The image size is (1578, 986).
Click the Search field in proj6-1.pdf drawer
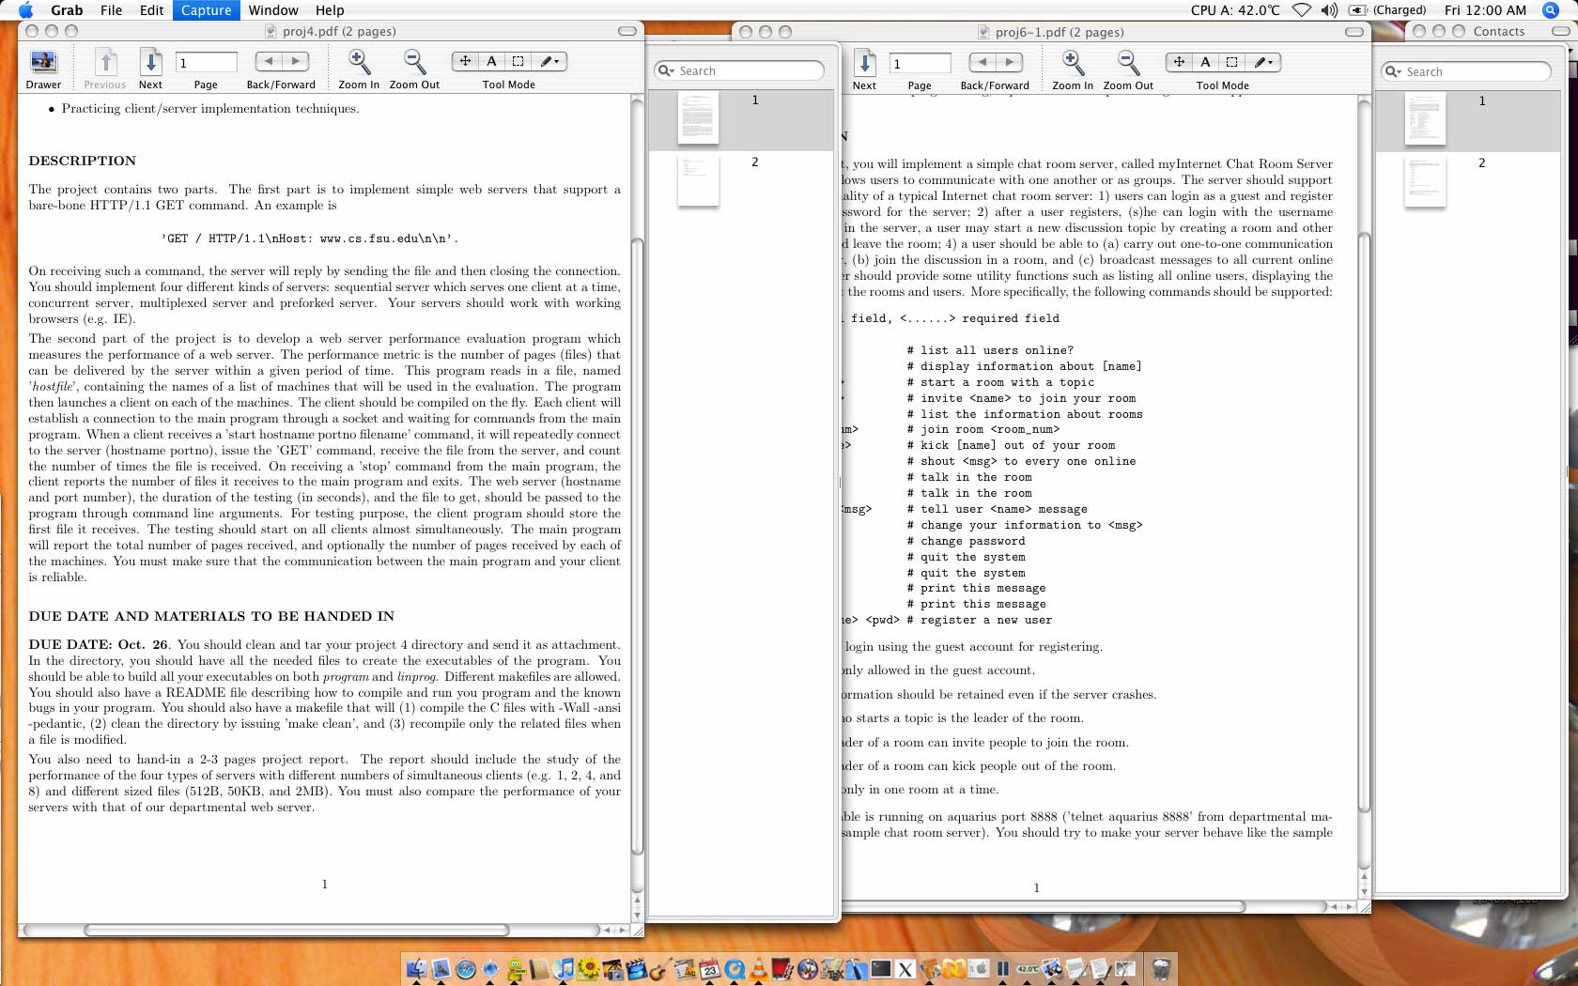(x=1466, y=71)
